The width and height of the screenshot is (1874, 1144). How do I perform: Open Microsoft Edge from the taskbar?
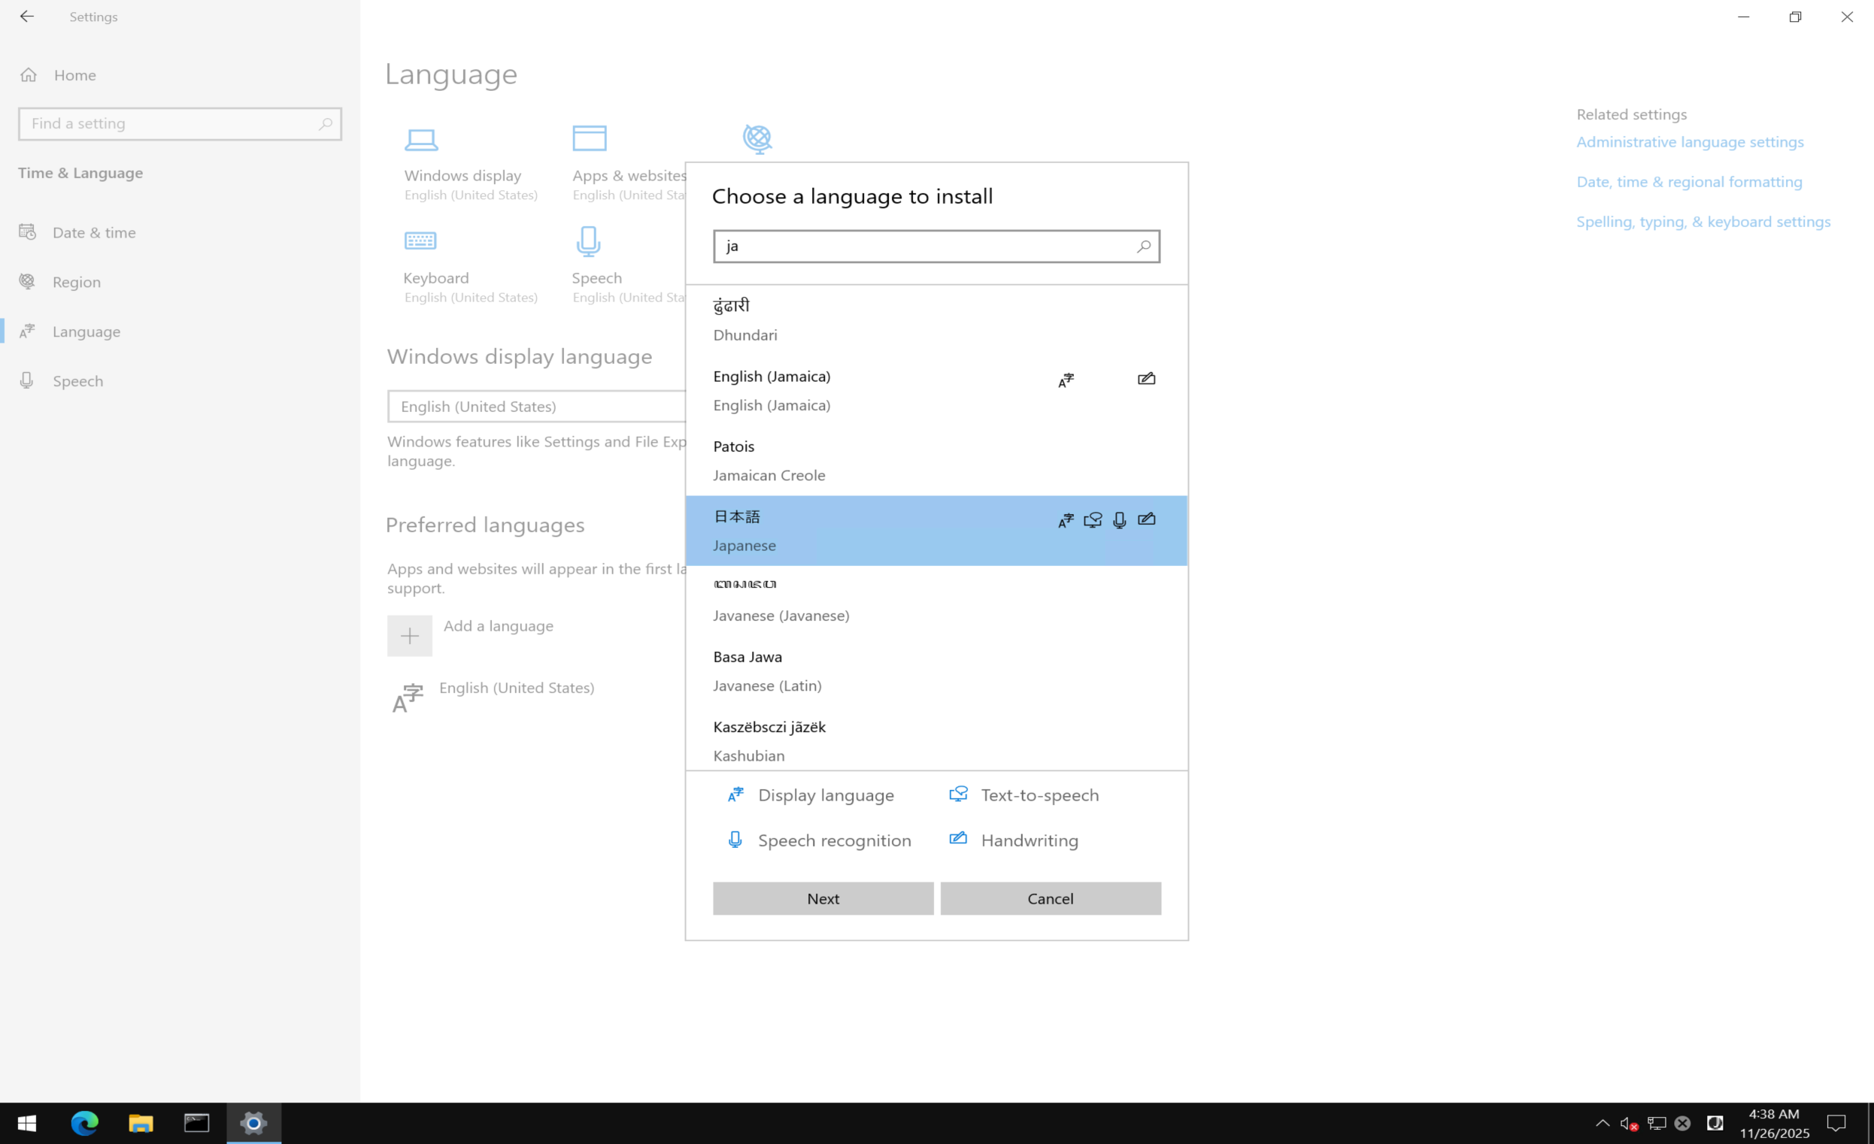click(x=83, y=1124)
